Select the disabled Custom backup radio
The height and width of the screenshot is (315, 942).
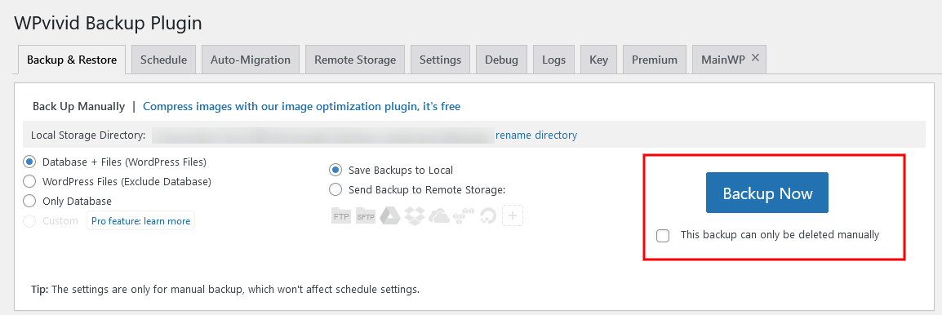coord(29,220)
